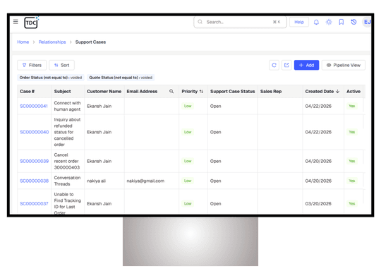Click the Active column header
The width and height of the screenshot is (381, 271).
click(353, 91)
